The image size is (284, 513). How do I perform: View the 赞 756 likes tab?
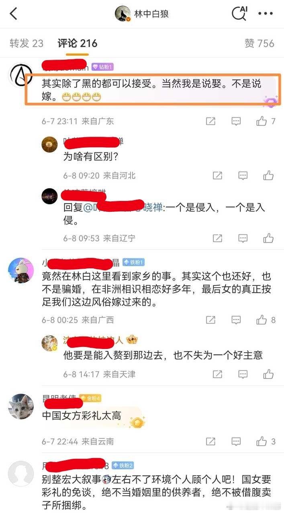[x=259, y=43]
